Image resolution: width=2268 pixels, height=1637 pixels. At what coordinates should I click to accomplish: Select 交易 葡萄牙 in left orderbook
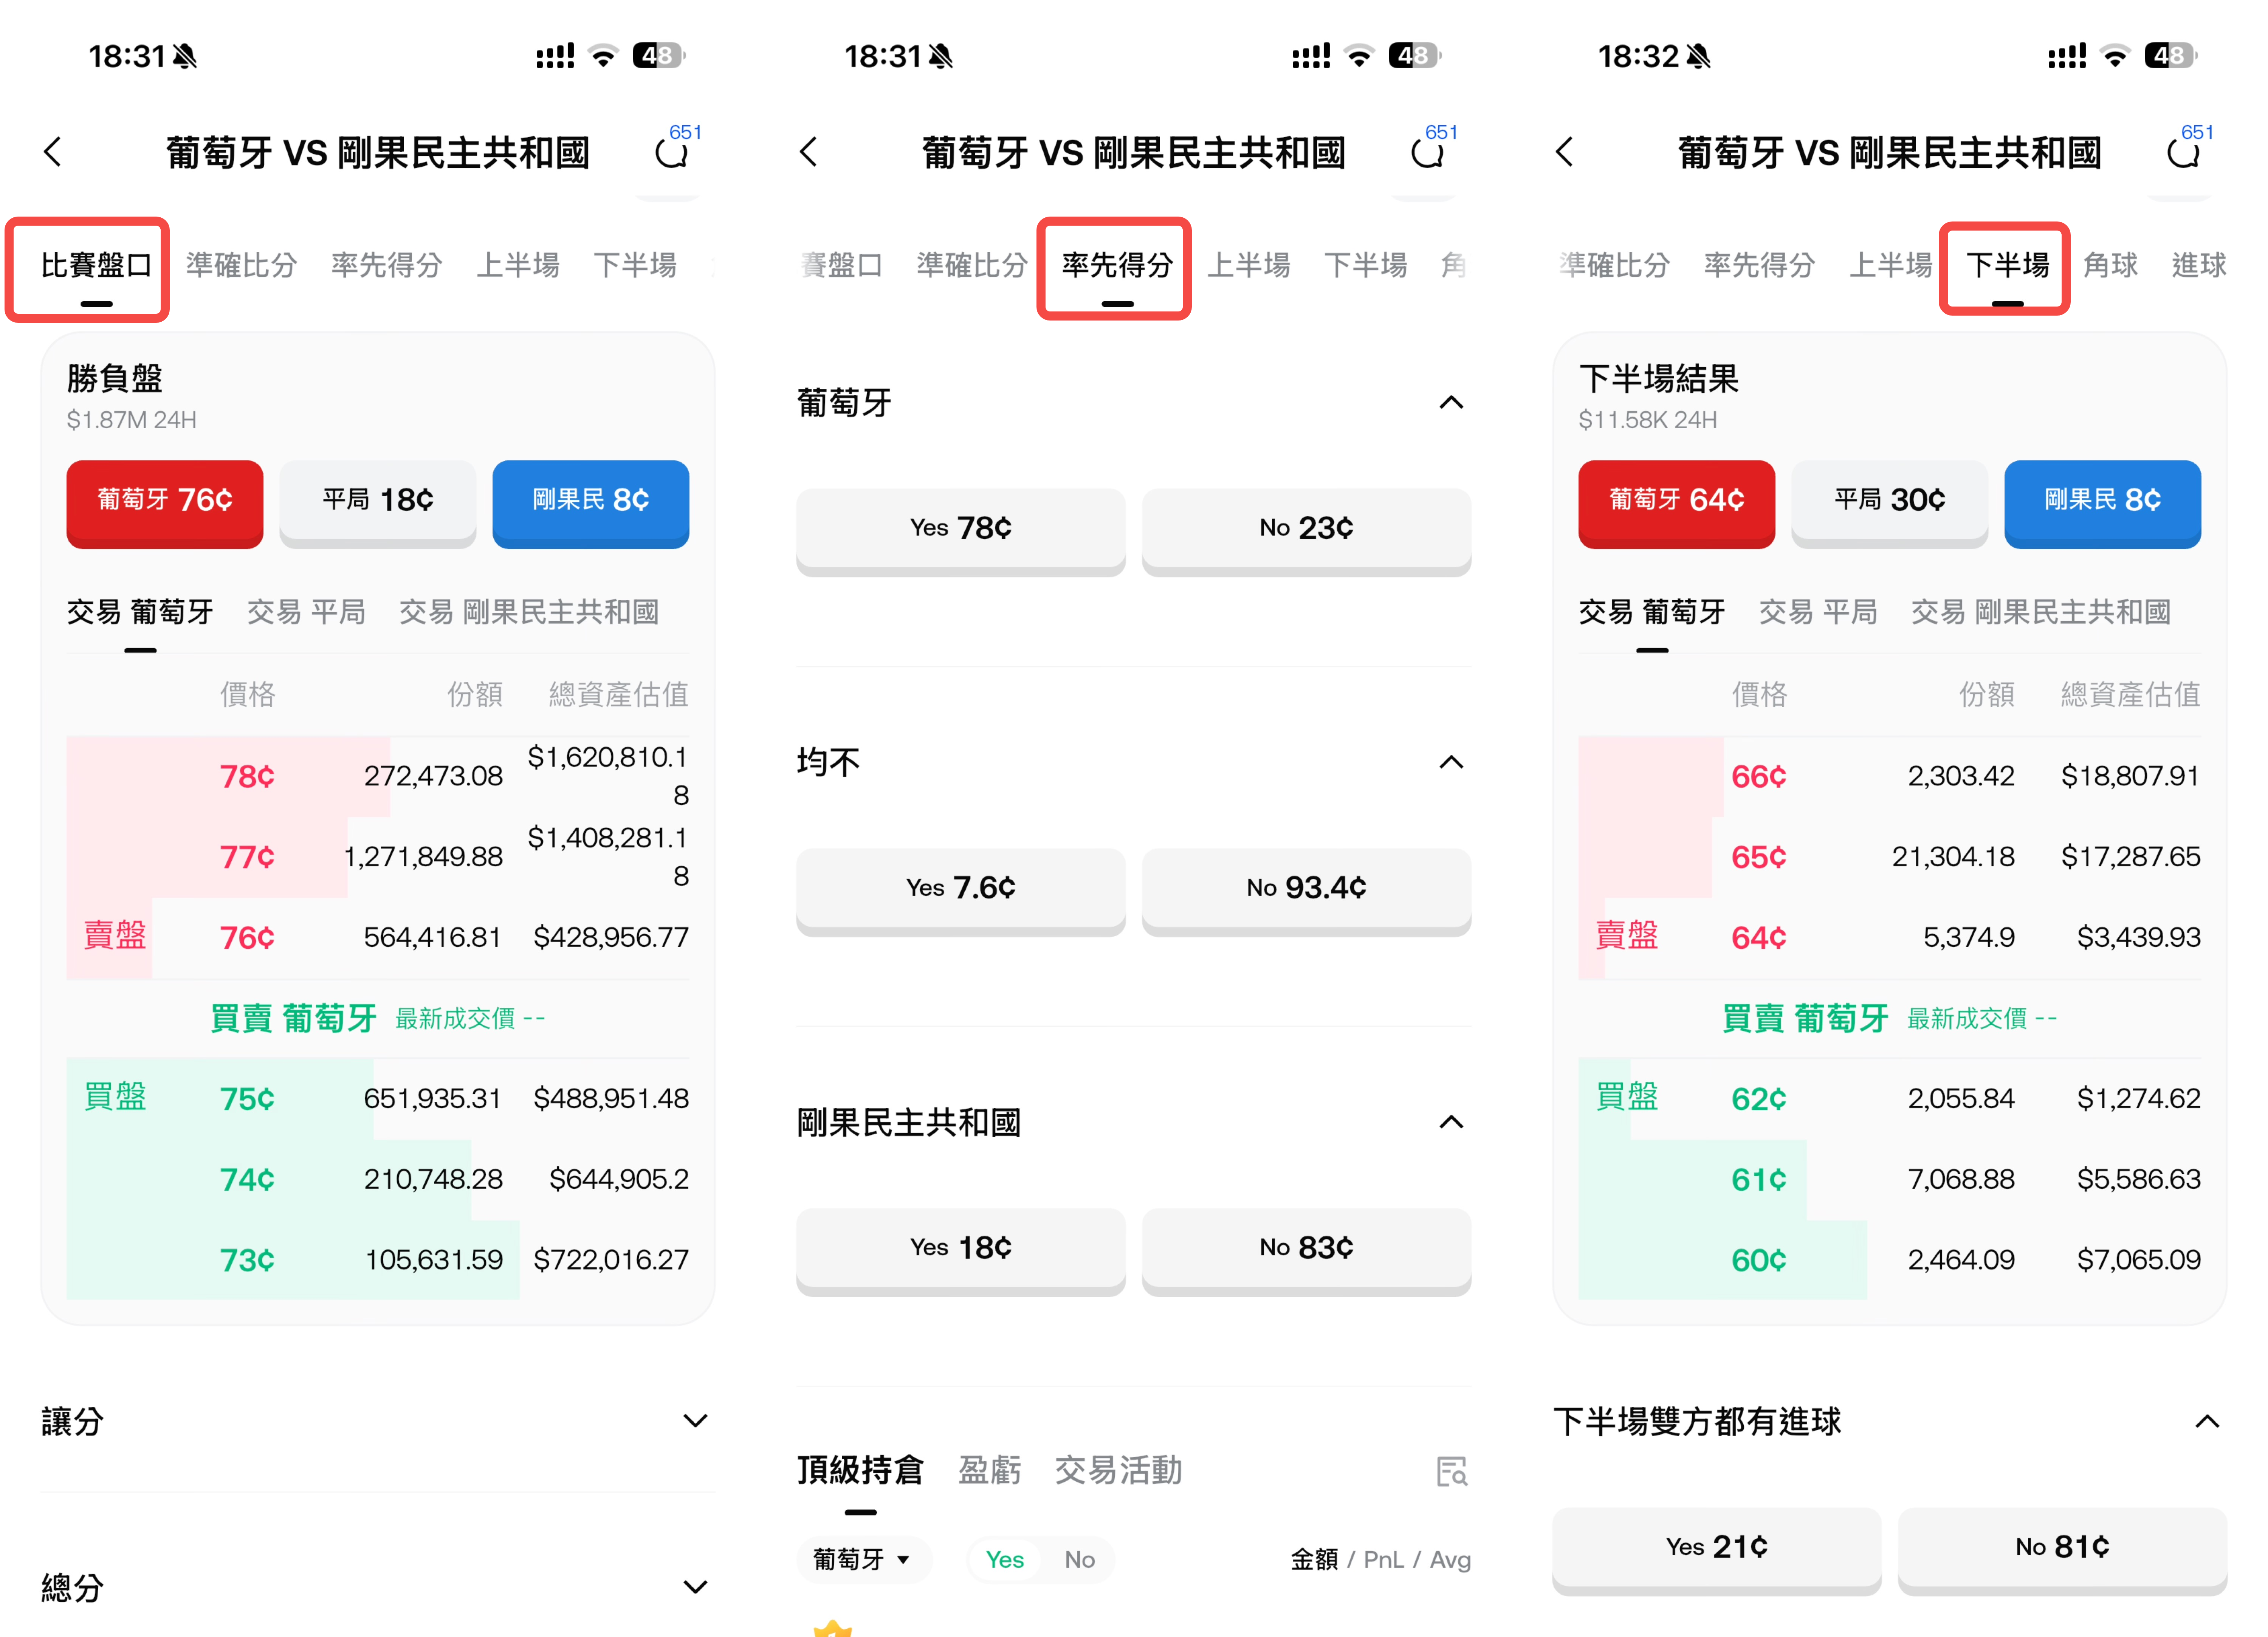pos(140,612)
